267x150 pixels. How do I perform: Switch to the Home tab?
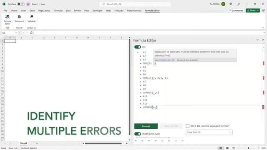[14, 10]
